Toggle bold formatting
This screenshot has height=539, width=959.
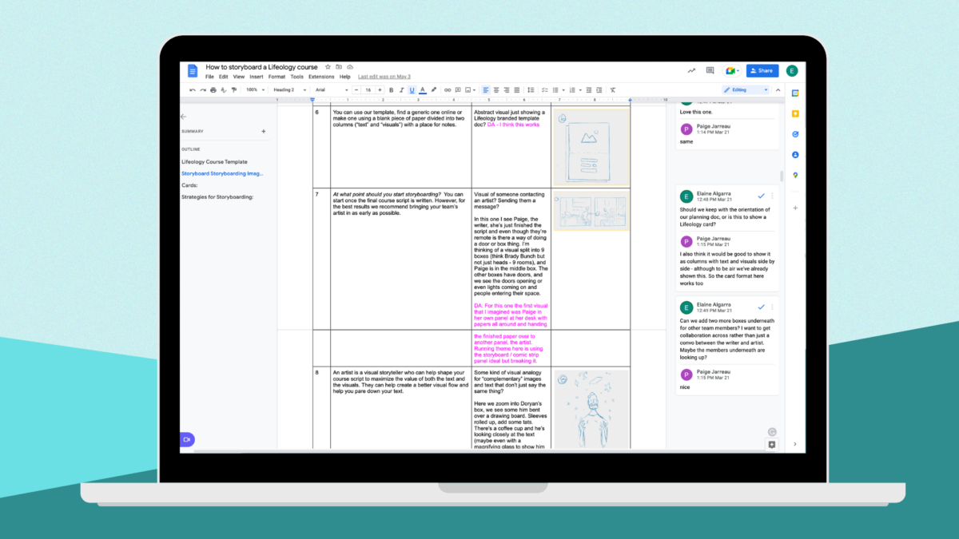391,89
